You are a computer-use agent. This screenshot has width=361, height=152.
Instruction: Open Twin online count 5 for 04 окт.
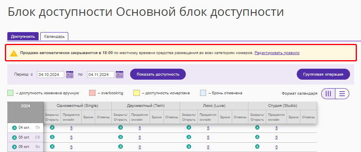[x=140, y=128]
